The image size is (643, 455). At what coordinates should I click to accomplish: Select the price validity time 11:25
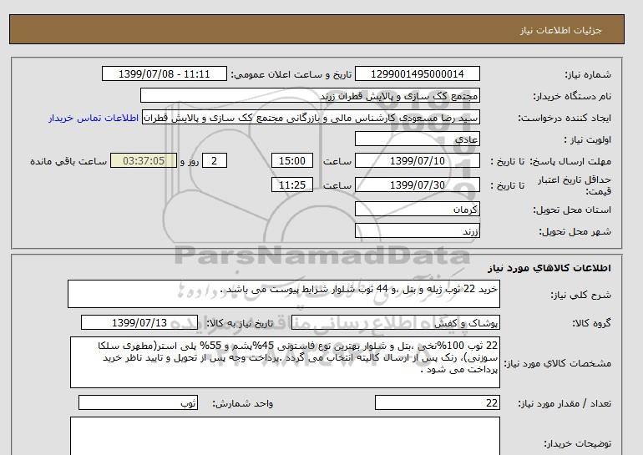pyautogui.click(x=294, y=184)
